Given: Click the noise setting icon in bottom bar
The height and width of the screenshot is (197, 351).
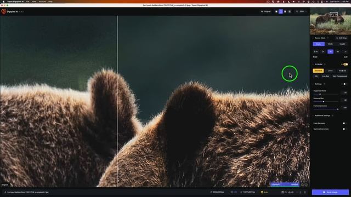Looking at the screenshot, I should click(282, 192).
